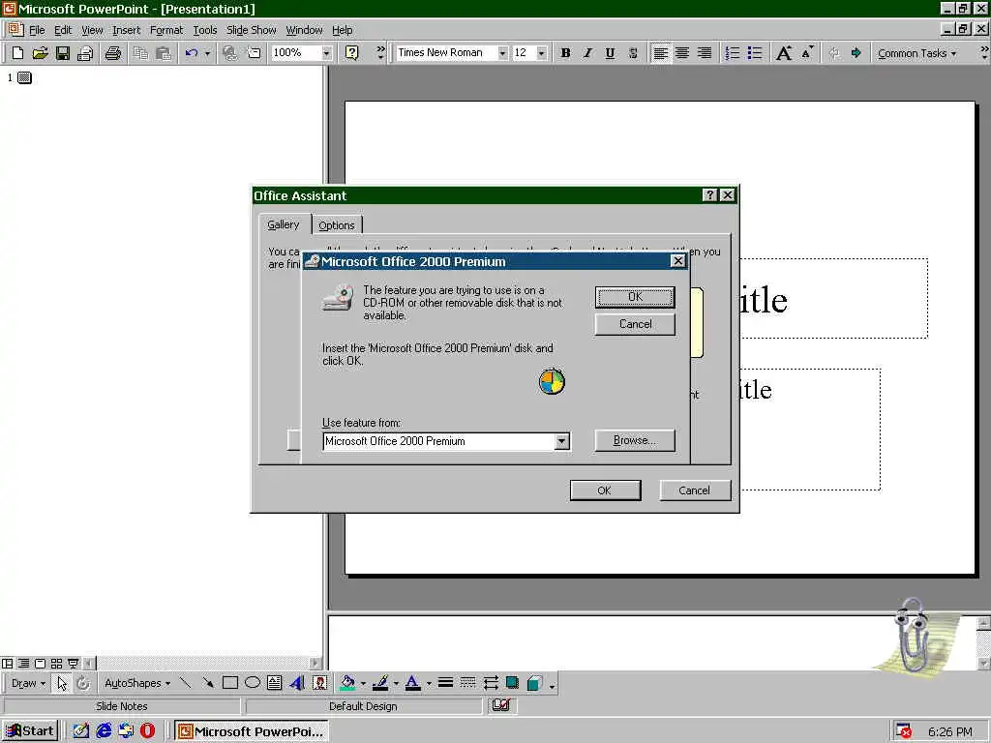Click the spelling status icon
Viewport: 991px width, 743px height.
coord(501,705)
